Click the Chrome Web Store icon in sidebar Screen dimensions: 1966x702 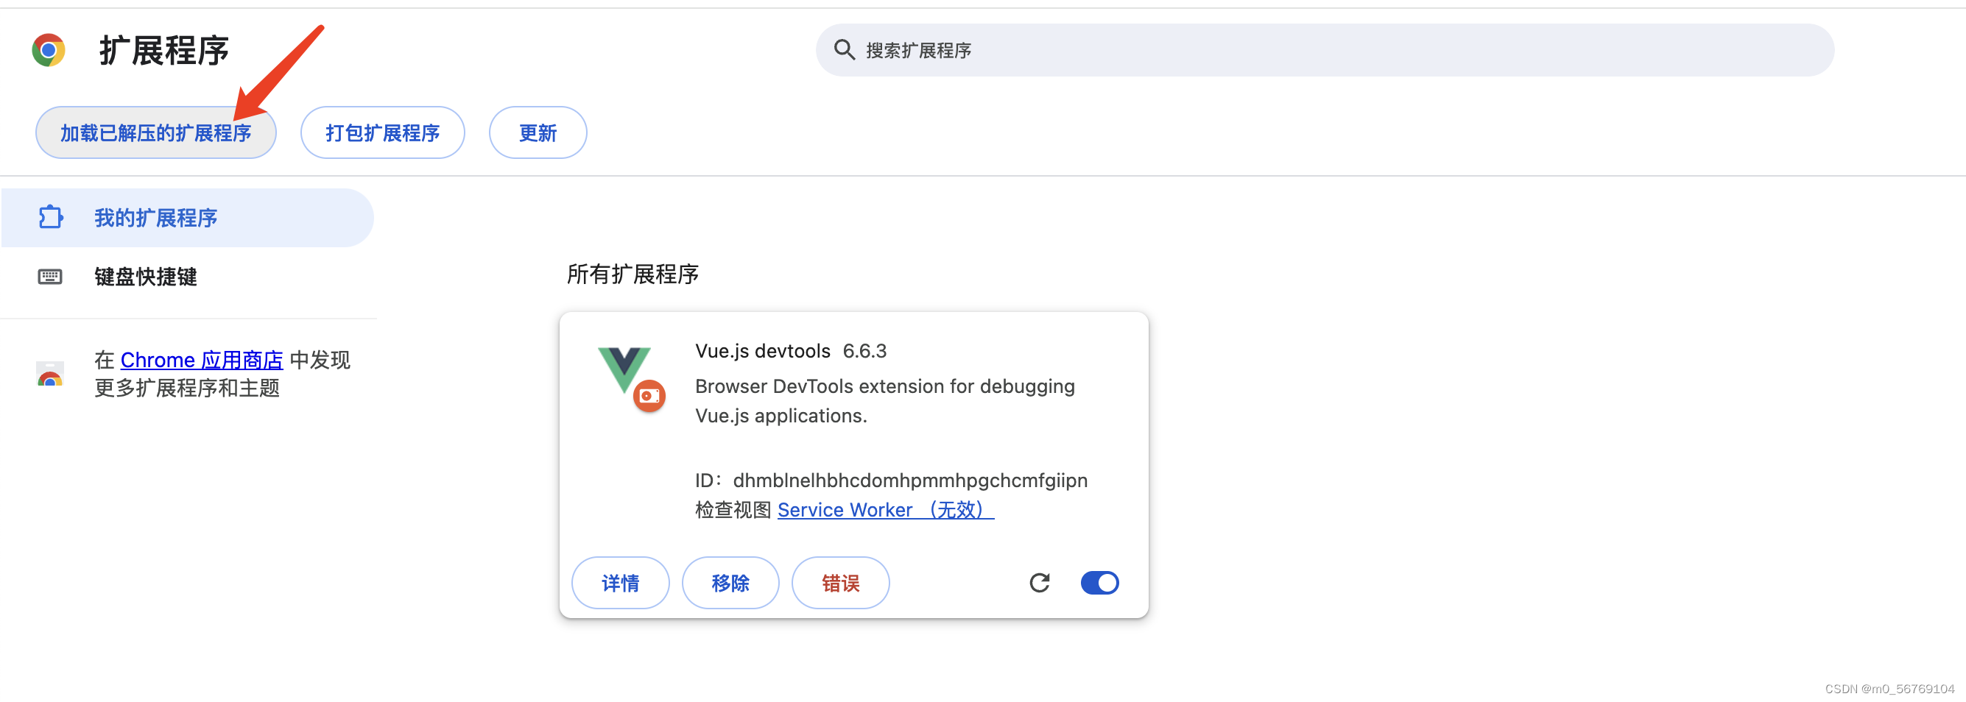click(x=49, y=374)
